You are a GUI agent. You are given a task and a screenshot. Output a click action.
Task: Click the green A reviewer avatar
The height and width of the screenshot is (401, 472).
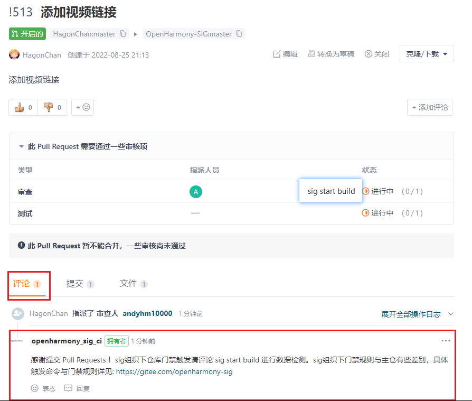coord(196,192)
